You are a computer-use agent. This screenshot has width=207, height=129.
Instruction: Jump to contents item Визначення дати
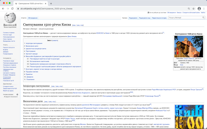(32, 46)
